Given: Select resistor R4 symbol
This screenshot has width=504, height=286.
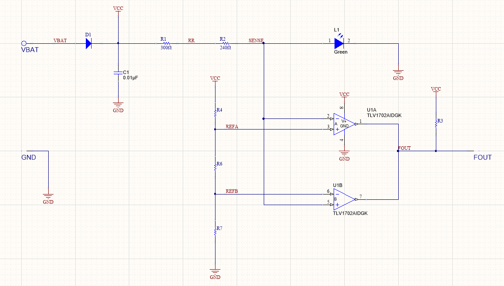Looking at the screenshot, I should click(215, 113).
